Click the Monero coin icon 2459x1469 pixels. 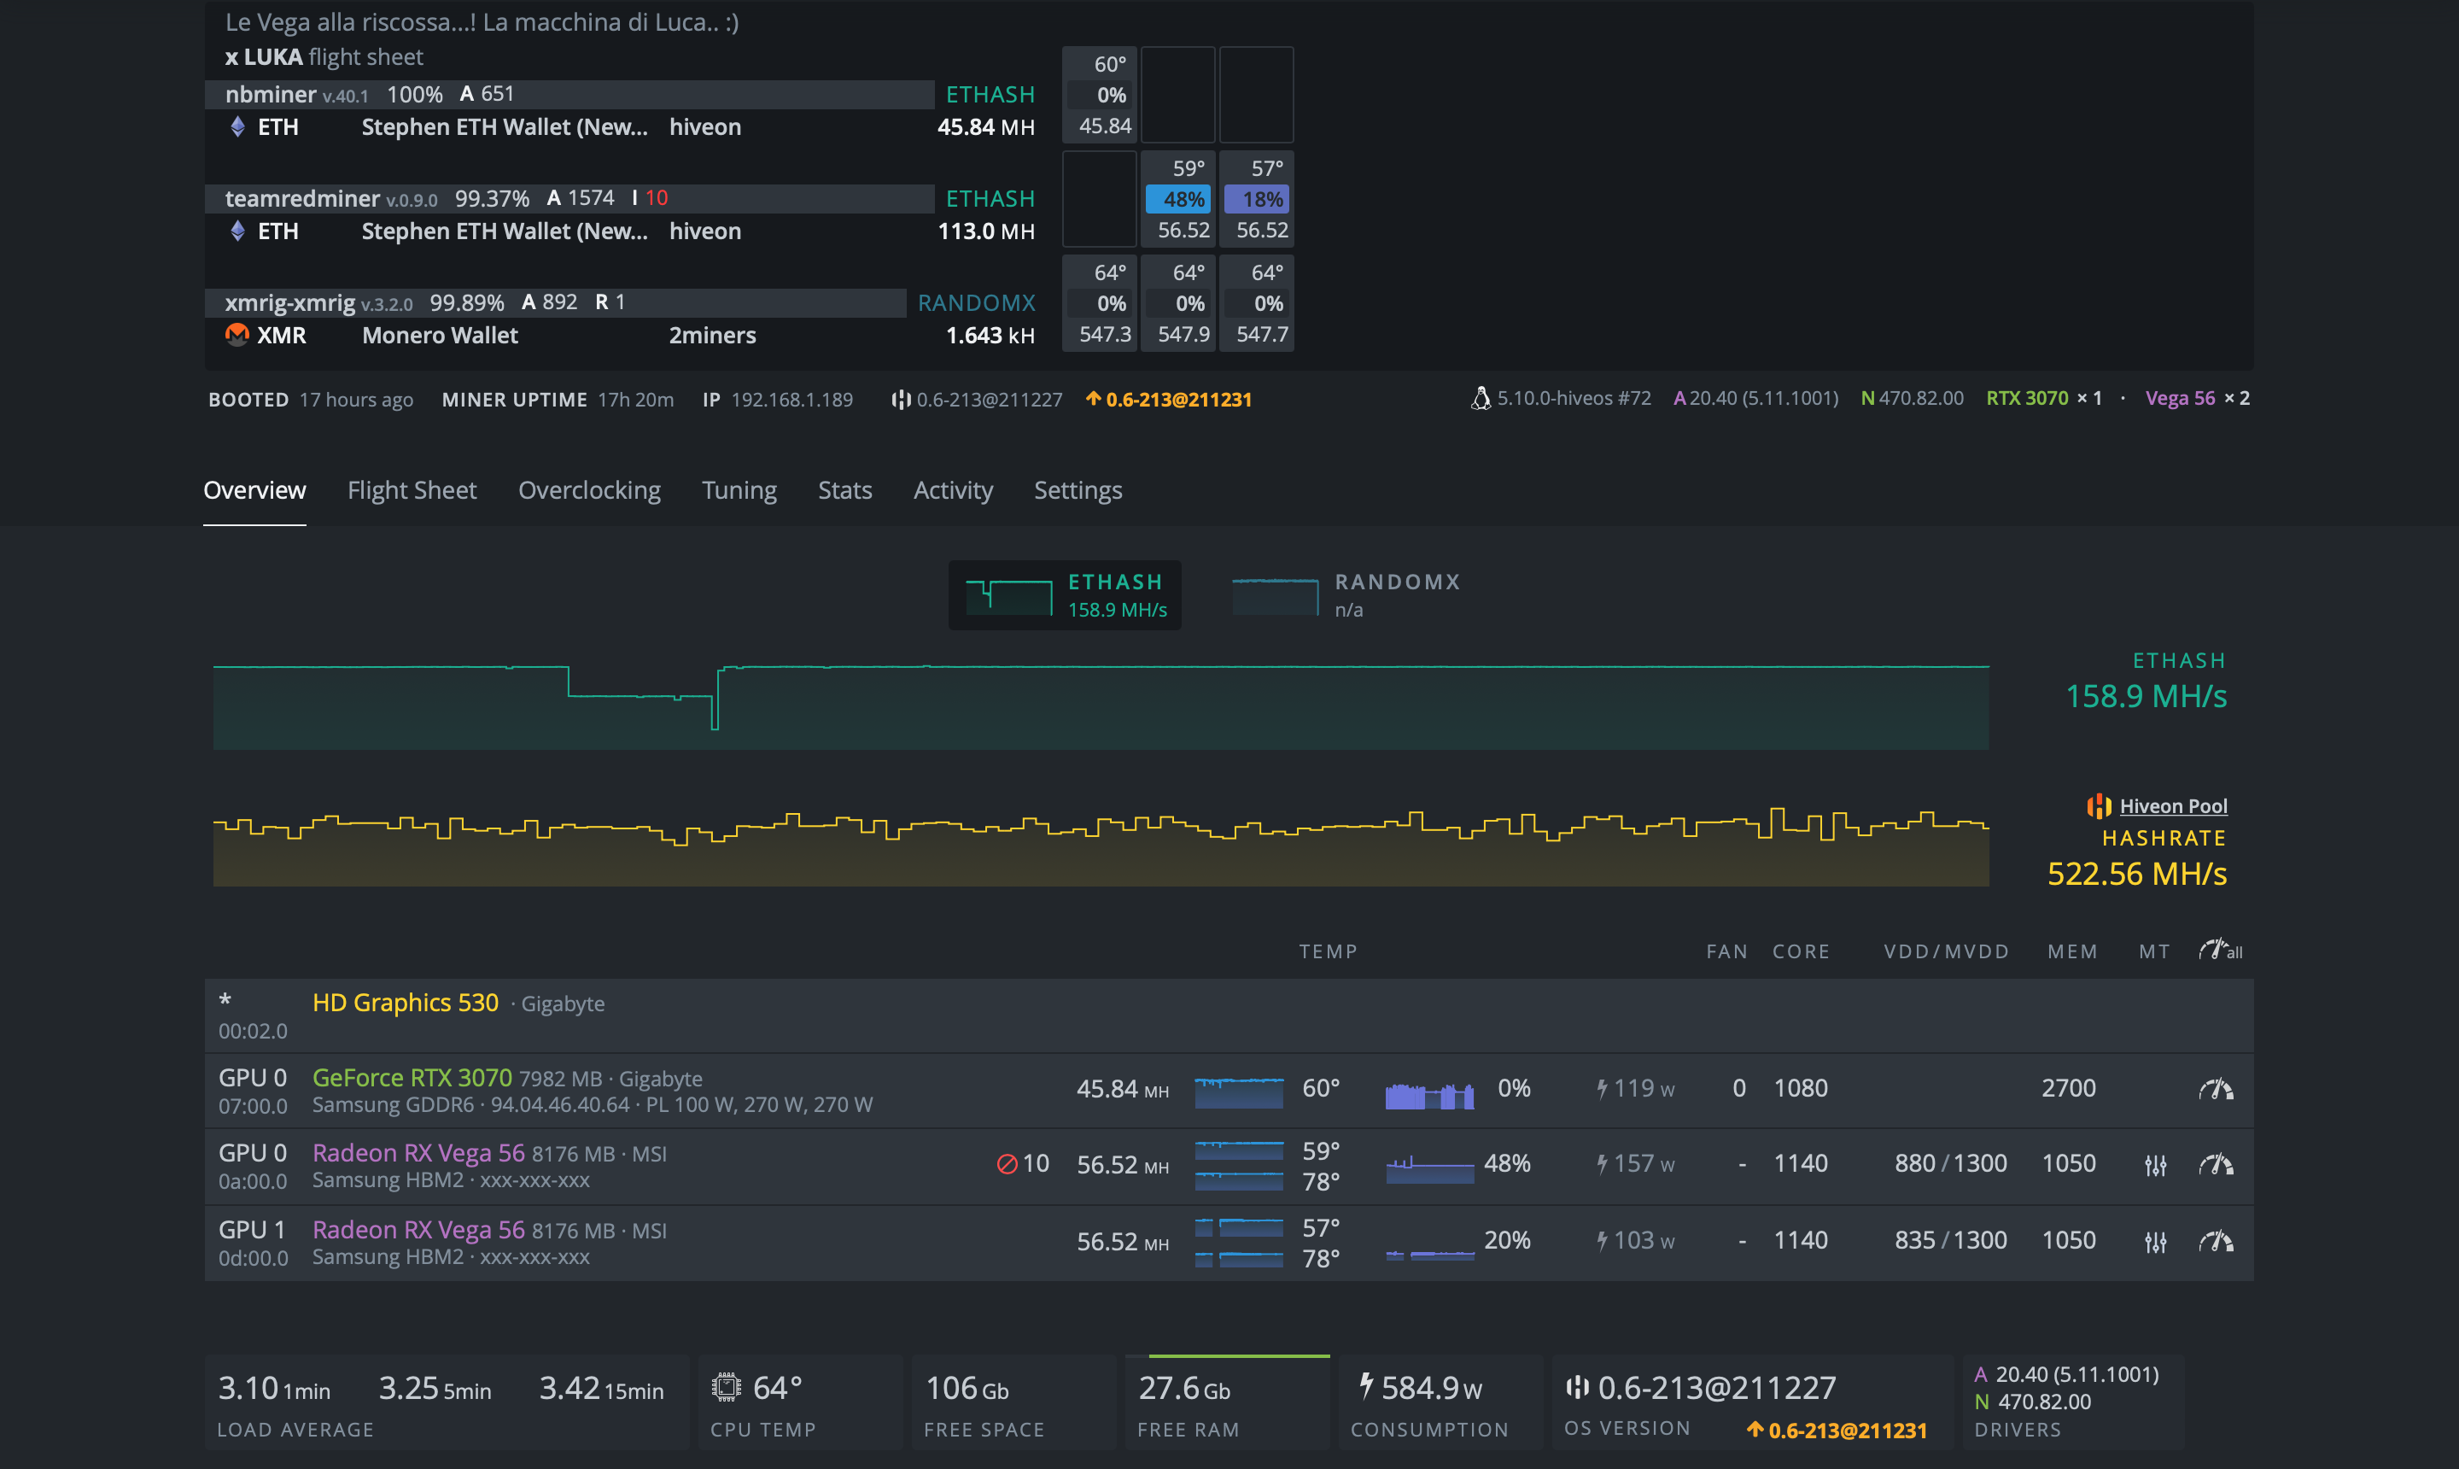click(x=237, y=335)
